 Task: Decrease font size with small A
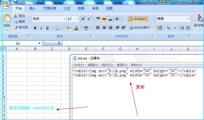pos(89,19)
